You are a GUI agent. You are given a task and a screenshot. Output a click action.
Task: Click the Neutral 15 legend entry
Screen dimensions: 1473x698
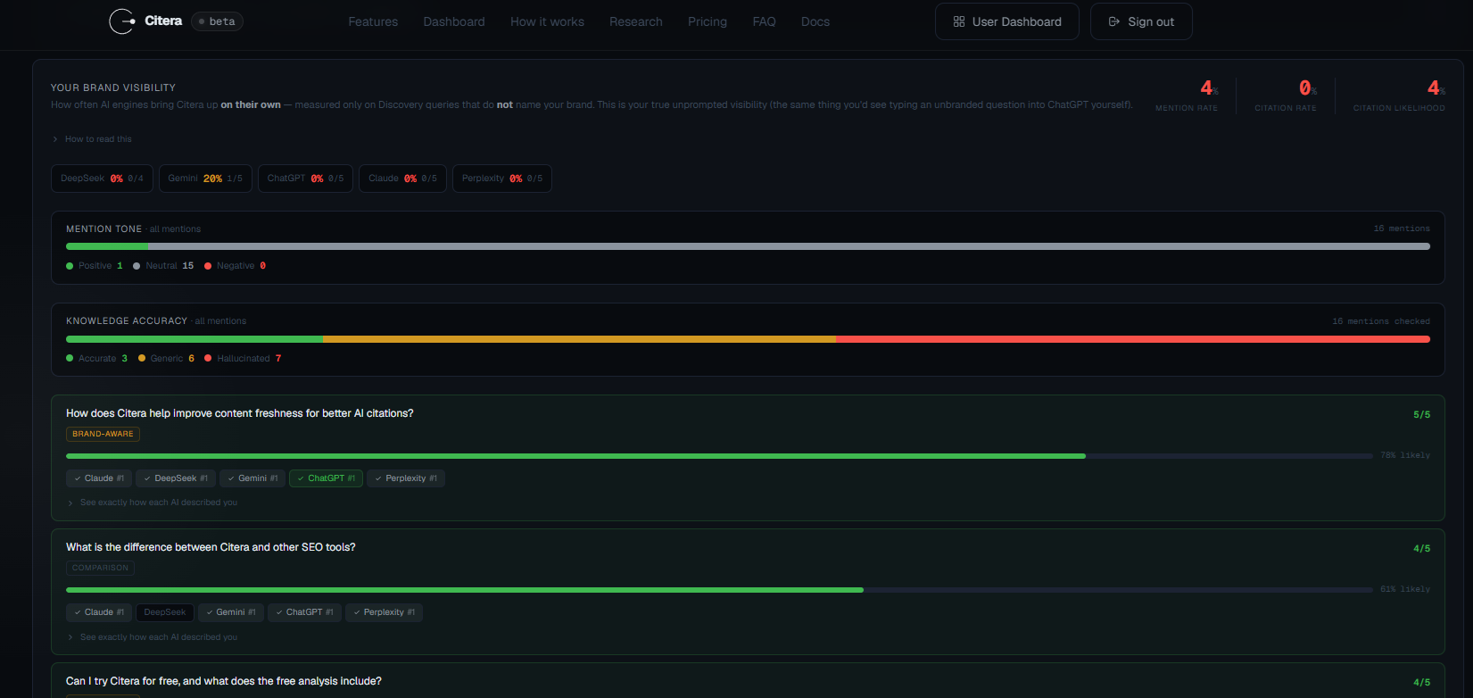click(163, 266)
